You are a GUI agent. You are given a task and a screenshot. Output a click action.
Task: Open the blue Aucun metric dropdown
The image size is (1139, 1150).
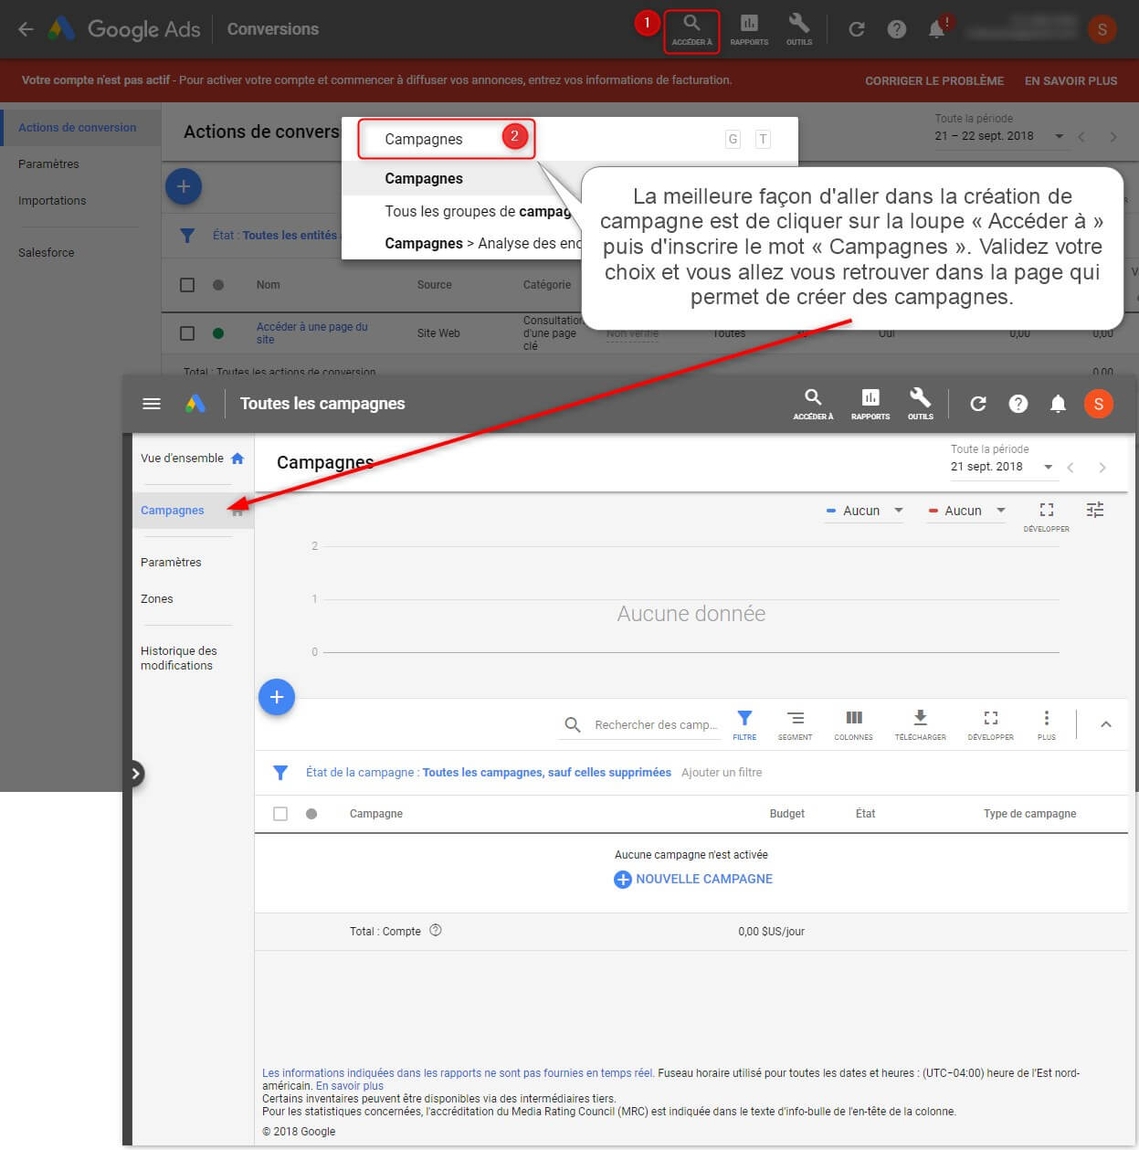(864, 511)
